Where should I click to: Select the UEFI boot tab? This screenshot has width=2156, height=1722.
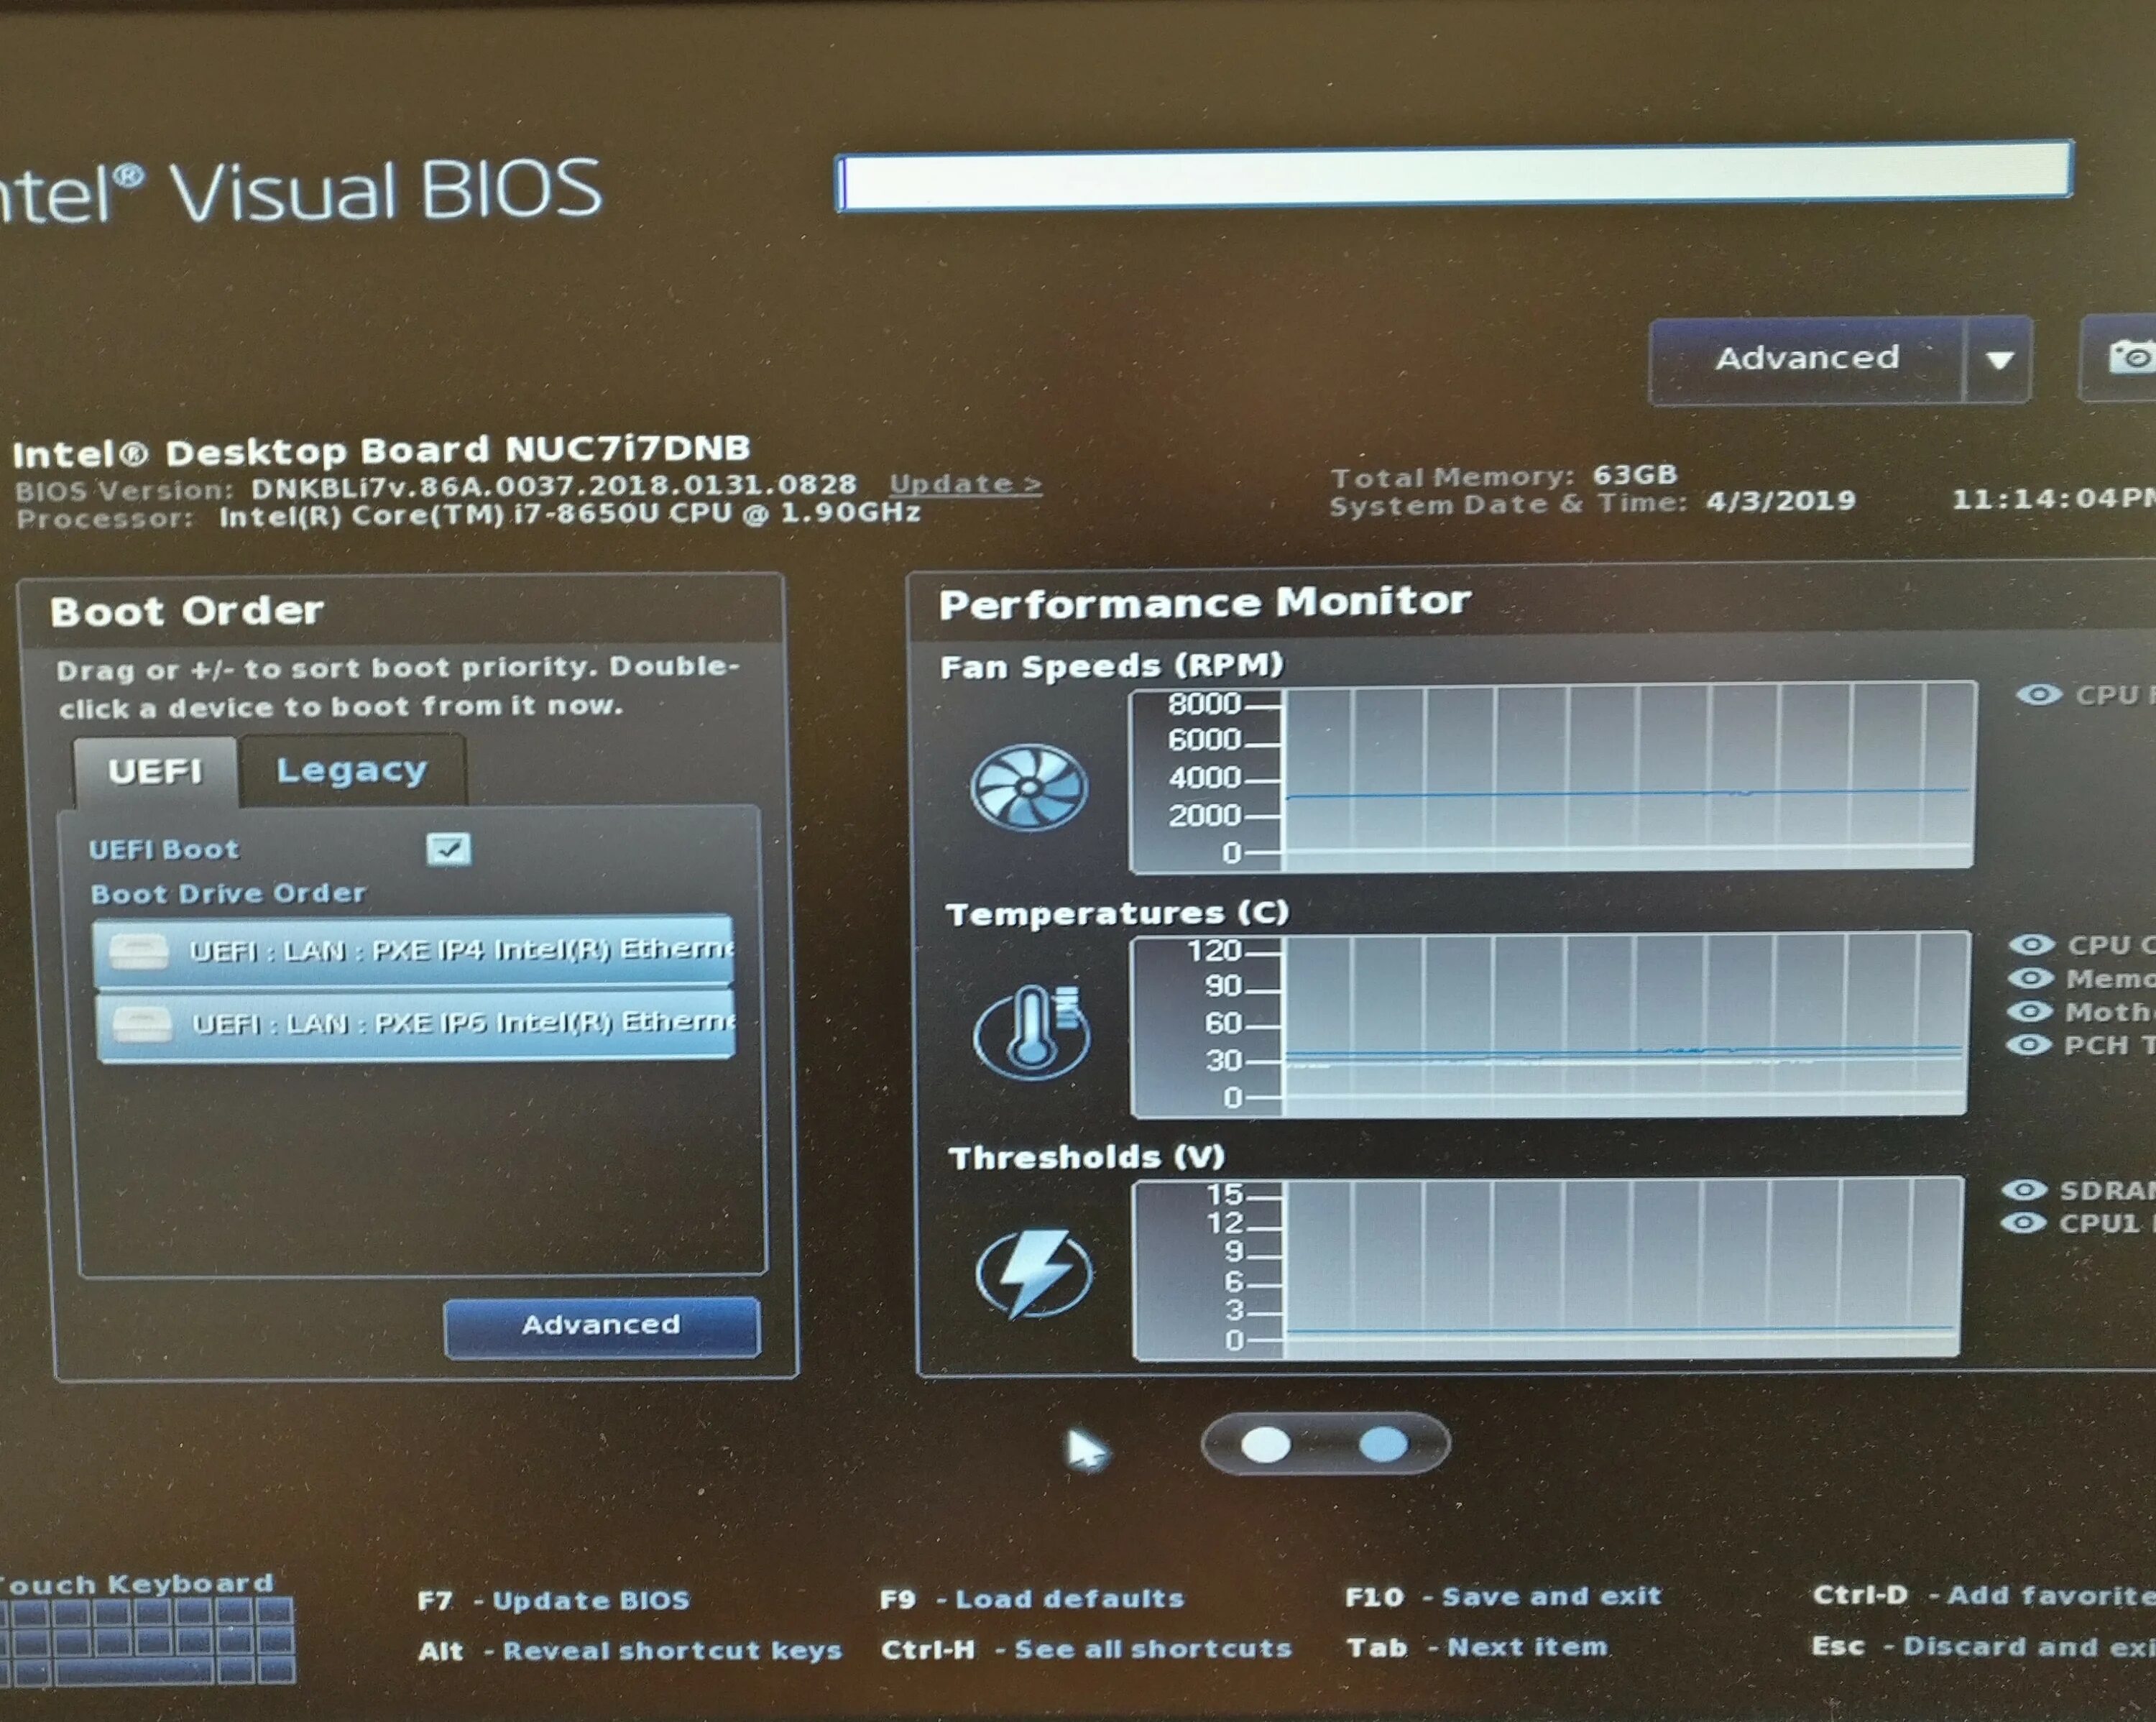(x=155, y=772)
